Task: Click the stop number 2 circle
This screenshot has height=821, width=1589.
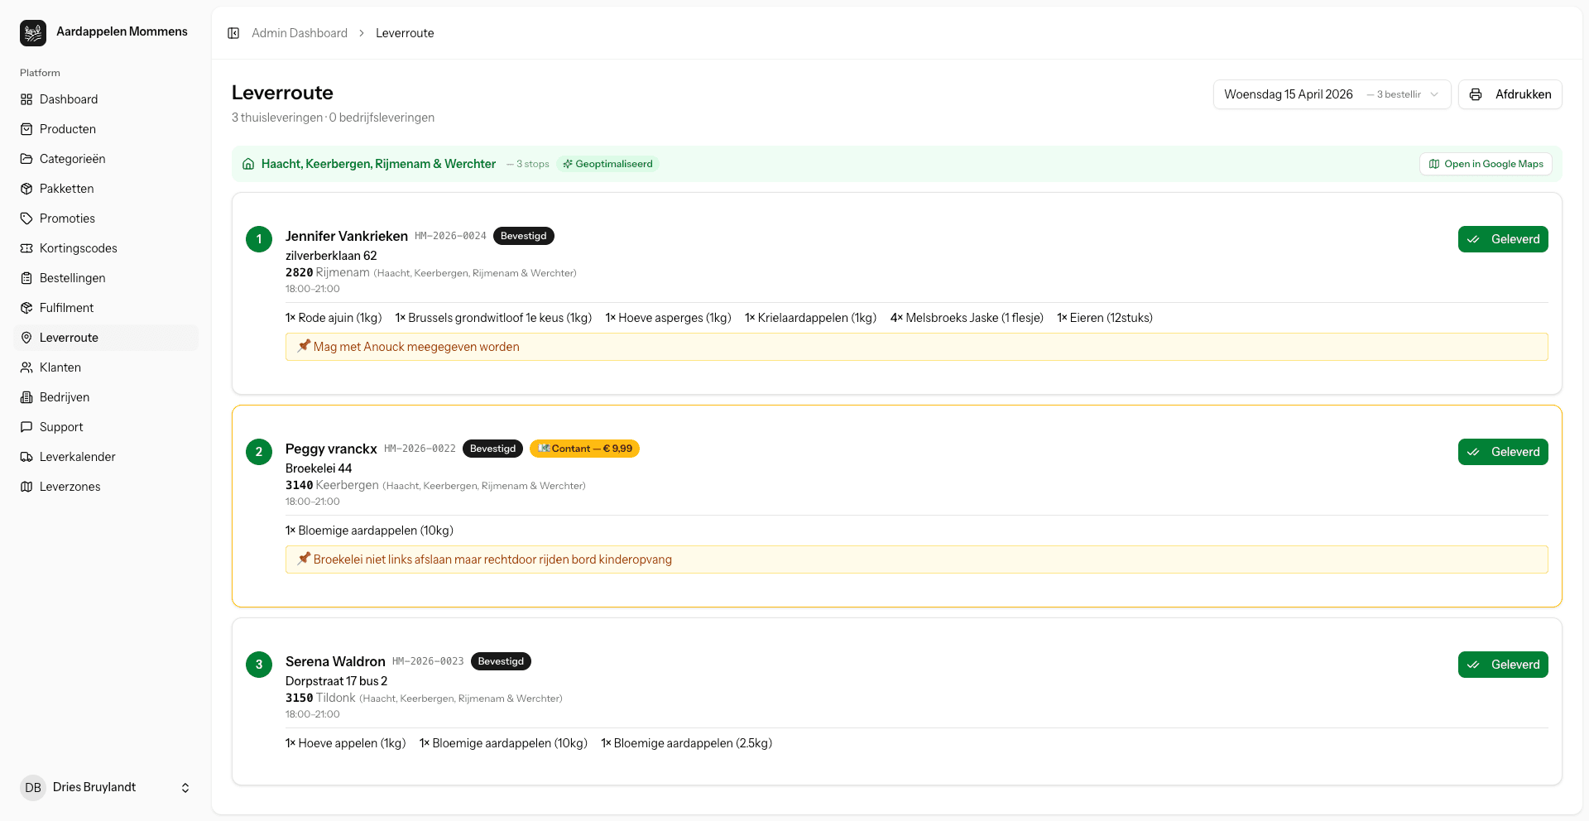Action: [259, 452]
